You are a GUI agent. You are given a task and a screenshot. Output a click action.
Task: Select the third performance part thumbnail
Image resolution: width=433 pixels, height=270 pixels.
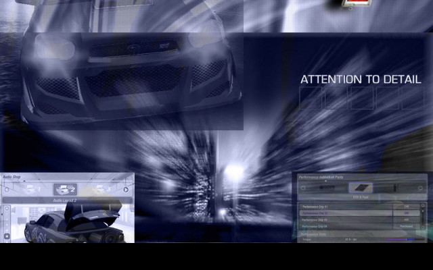(395, 188)
